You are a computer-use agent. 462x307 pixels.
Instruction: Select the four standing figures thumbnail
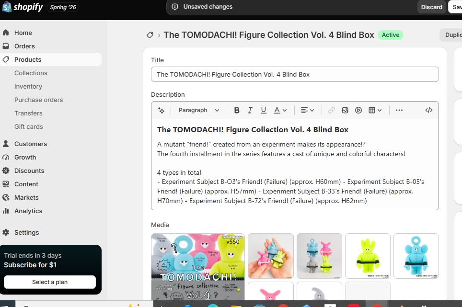click(x=319, y=256)
